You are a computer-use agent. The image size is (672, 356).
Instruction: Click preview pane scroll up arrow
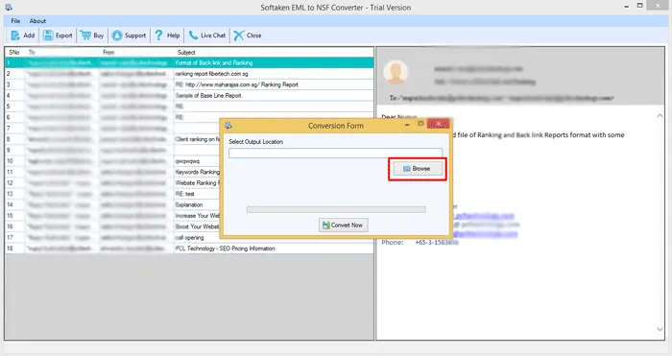pyautogui.click(x=660, y=116)
